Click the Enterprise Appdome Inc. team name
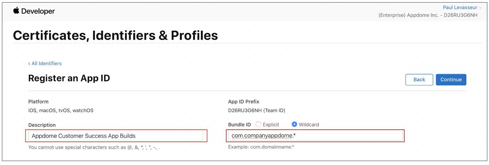This screenshot has height=165, width=489. pyautogui.click(x=428, y=15)
